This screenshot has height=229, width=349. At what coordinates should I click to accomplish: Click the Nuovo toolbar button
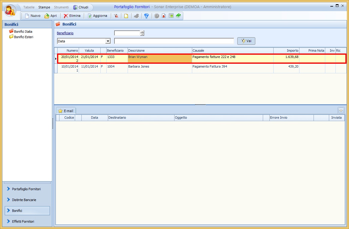(x=32, y=16)
